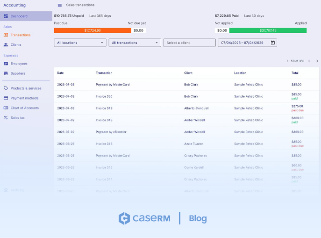Click client Corrie Kardell
321x238 pixels.
[x=194, y=167]
